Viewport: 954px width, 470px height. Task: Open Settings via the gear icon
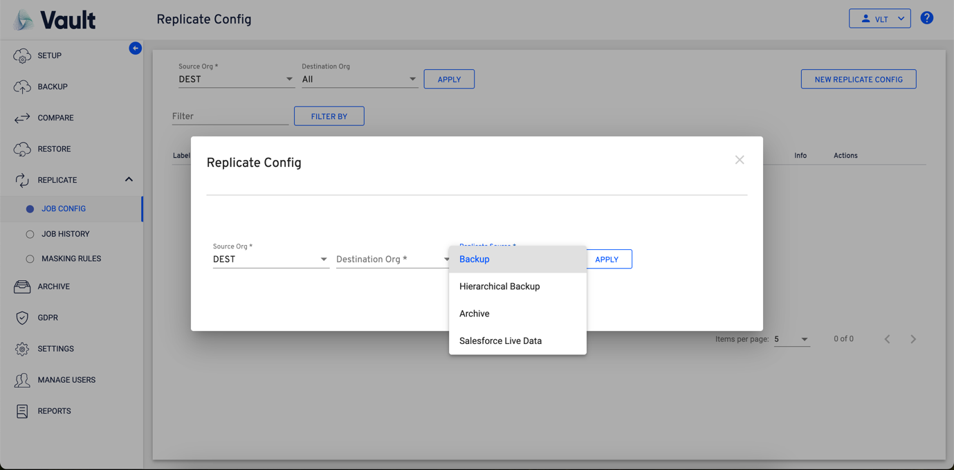click(x=22, y=349)
